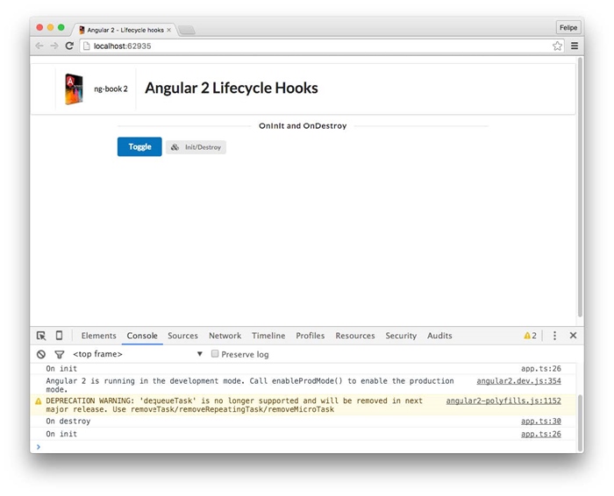The image size is (614, 496).
Task: Switch to the Elements tab
Action: click(x=98, y=336)
